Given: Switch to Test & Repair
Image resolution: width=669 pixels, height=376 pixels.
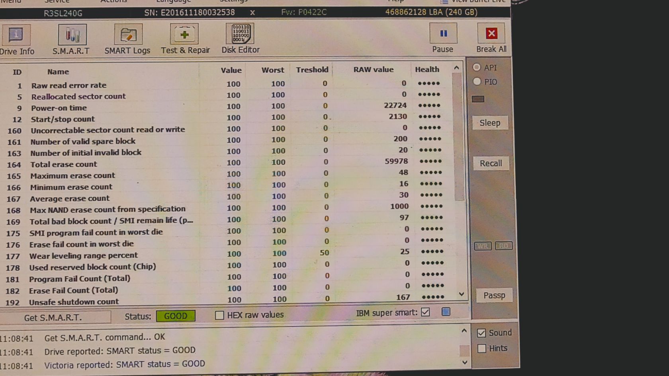Looking at the screenshot, I should [x=185, y=39].
